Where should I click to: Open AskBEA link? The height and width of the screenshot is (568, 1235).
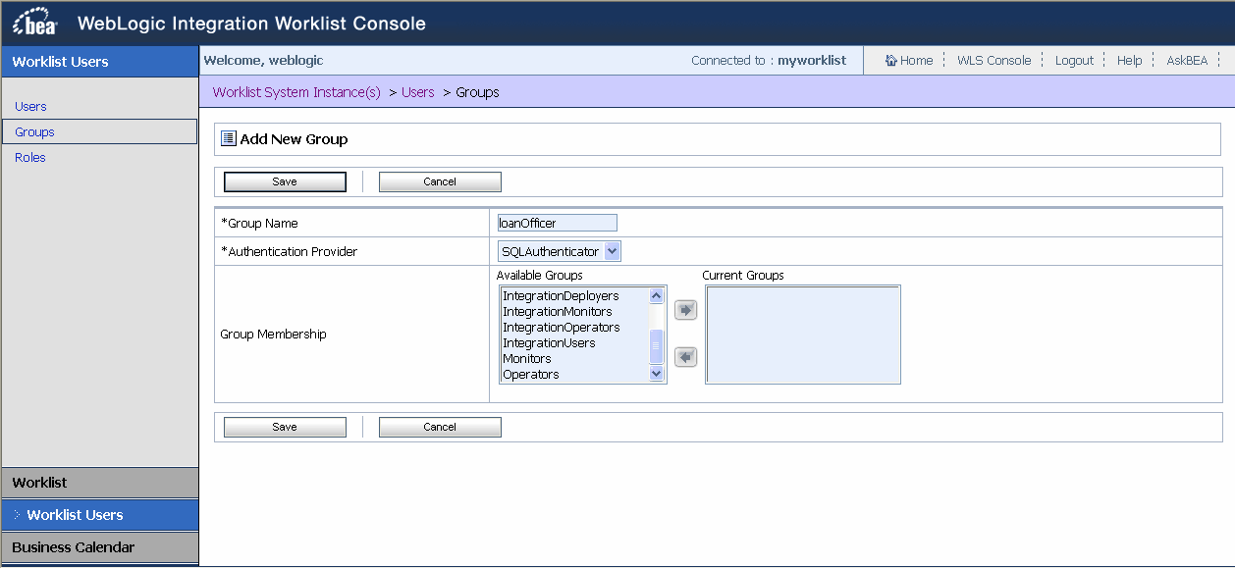click(1187, 61)
